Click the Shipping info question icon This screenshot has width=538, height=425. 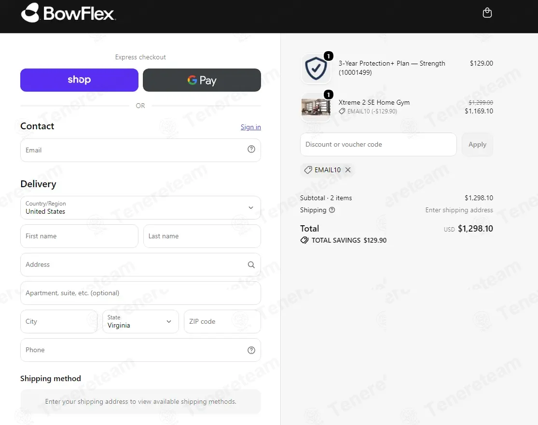point(332,210)
